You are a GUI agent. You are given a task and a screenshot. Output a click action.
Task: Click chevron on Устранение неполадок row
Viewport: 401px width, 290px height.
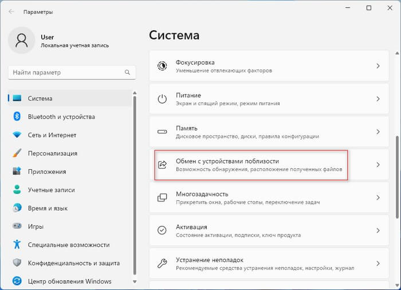(378, 264)
